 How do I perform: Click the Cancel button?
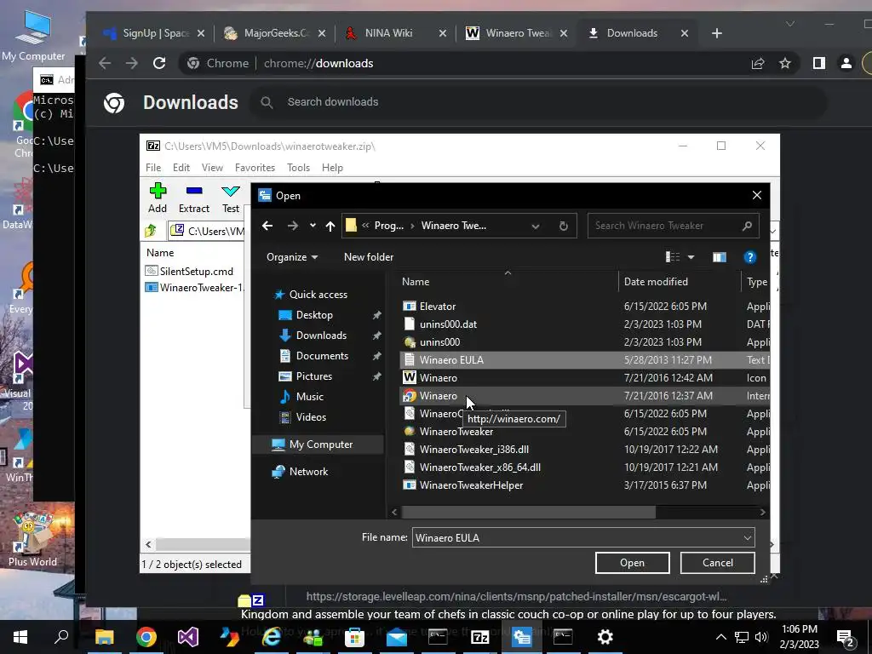(717, 563)
